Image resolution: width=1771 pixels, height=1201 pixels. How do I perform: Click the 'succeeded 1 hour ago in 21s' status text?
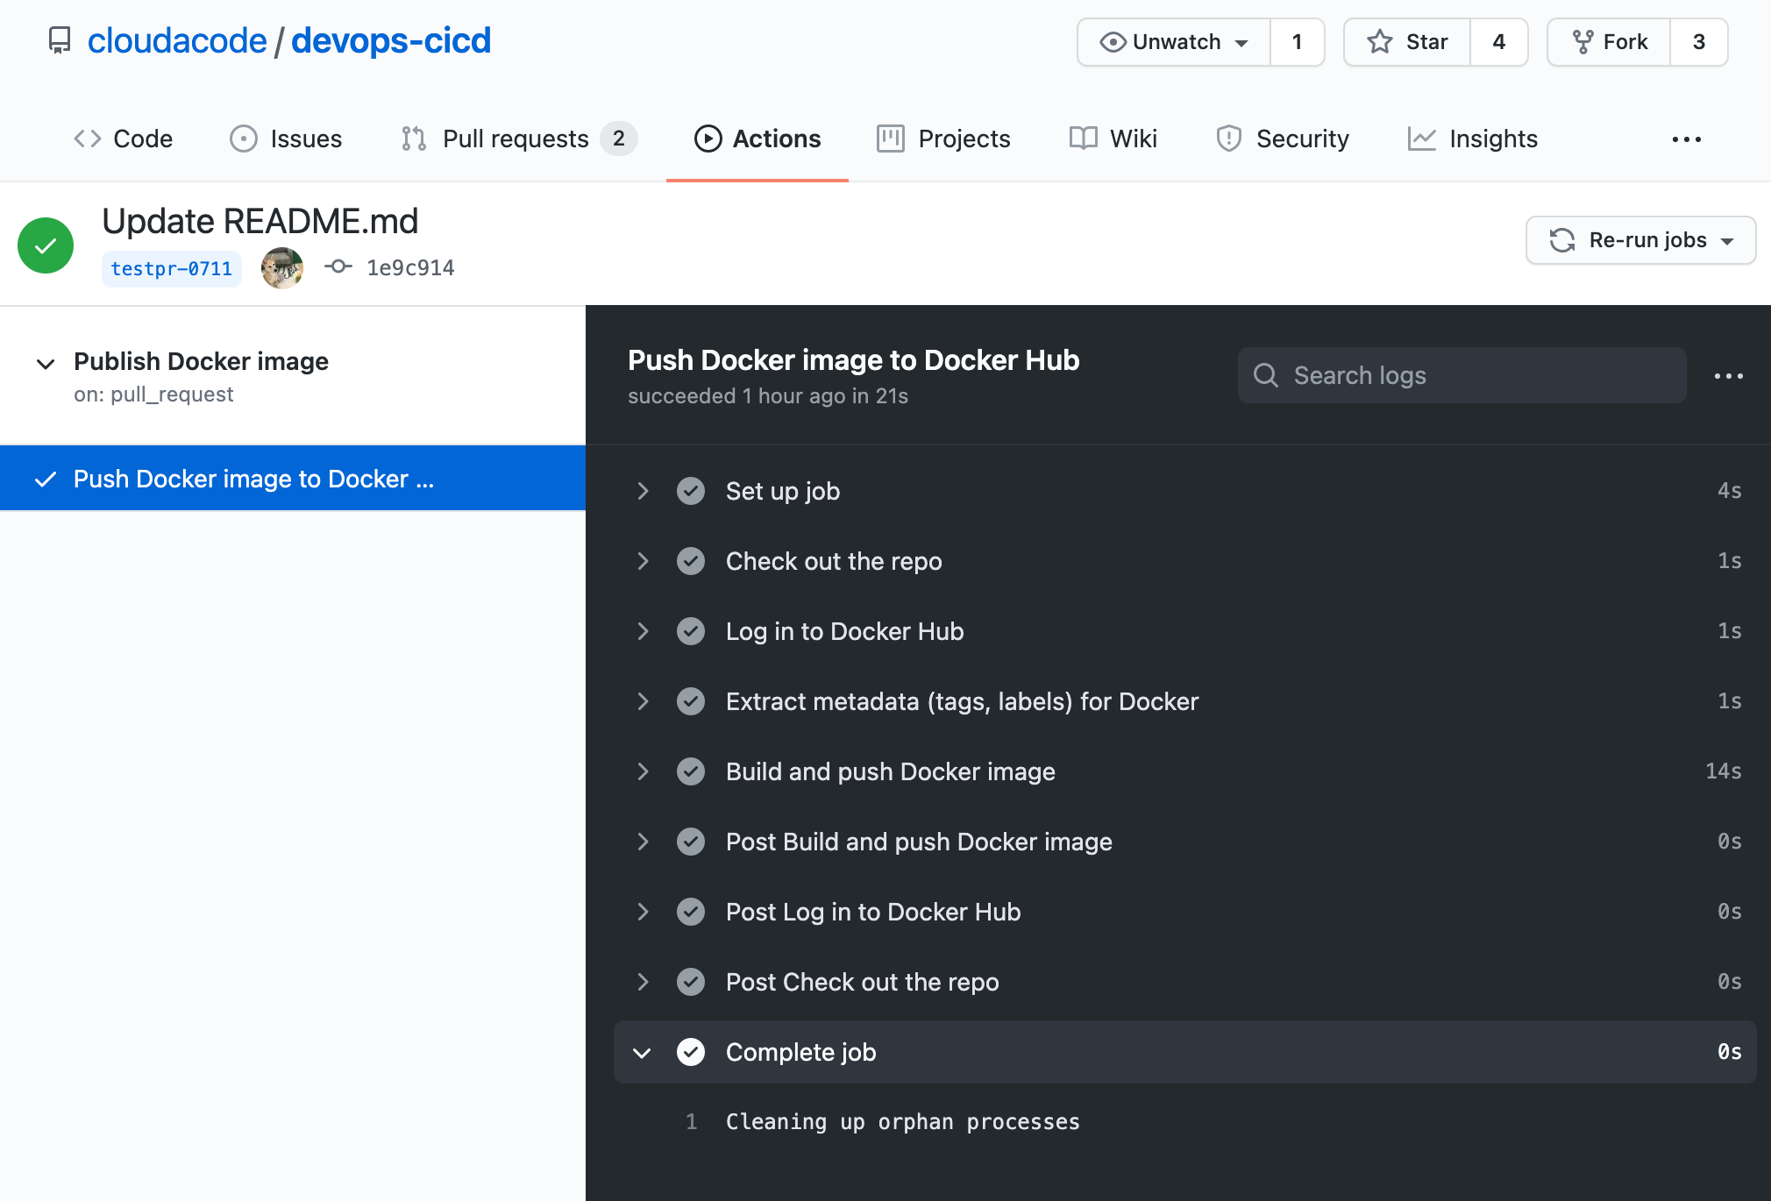(768, 396)
